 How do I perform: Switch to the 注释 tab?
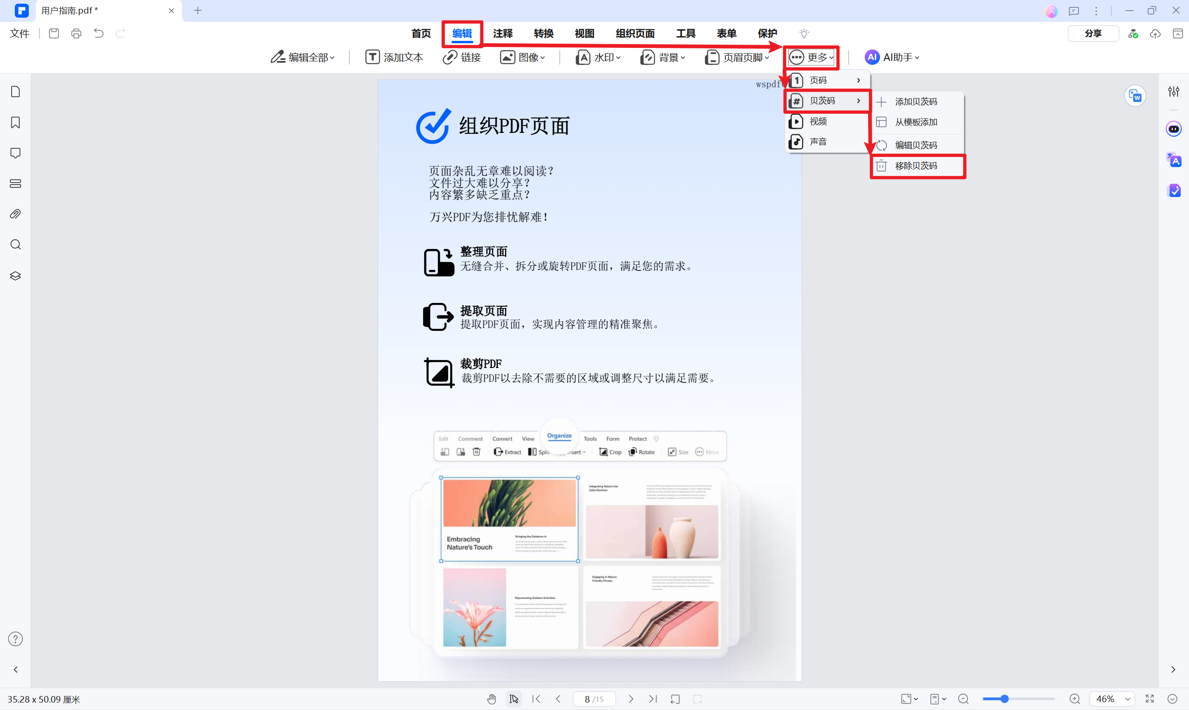pyautogui.click(x=503, y=33)
